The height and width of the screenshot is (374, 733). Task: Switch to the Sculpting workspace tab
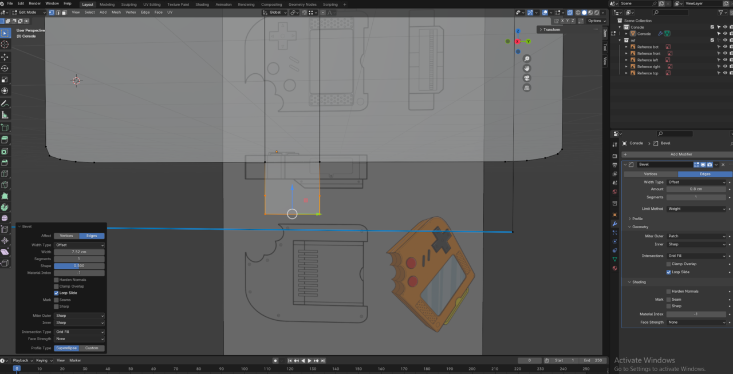point(129,5)
